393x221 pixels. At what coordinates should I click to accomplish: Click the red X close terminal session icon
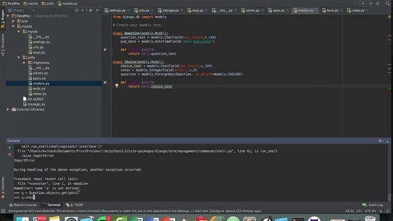(x=10, y=155)
